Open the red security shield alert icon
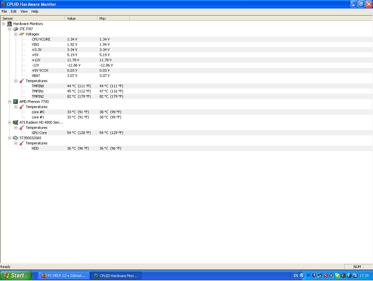373x281 pixels. click(x=325, y=275)
